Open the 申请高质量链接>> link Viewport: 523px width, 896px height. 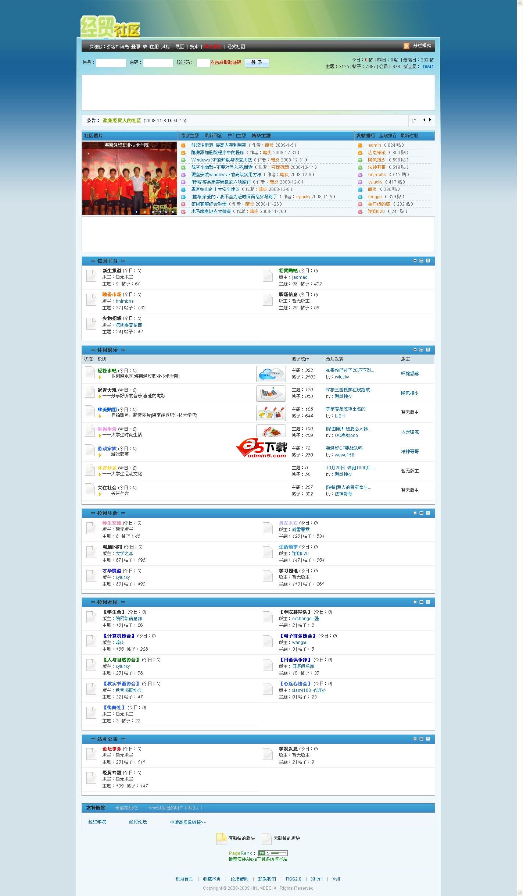point(188,822)
